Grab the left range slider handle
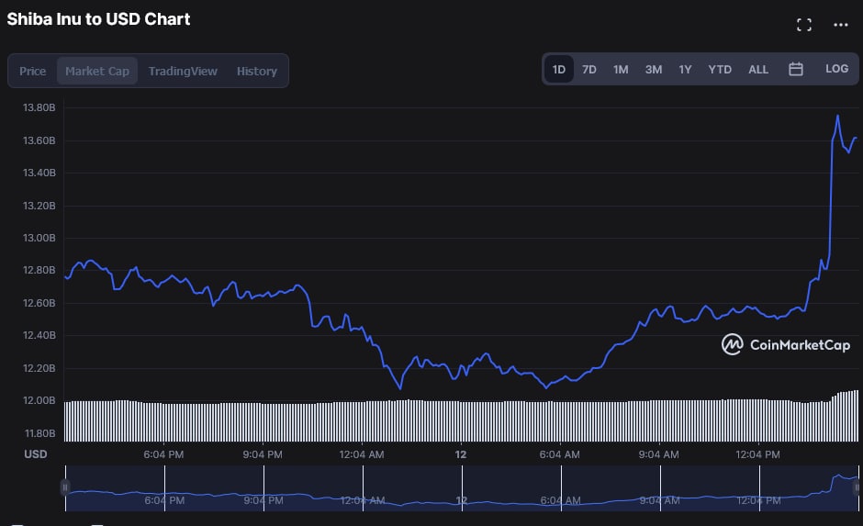The height and width of the screenshot is (526, 863). coord(65,487)
